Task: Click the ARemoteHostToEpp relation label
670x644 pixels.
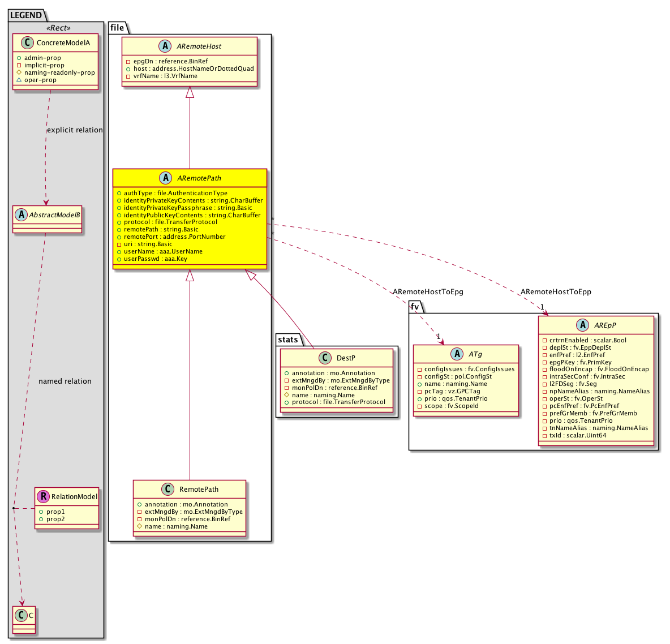Action: click(x=556, y=292)
